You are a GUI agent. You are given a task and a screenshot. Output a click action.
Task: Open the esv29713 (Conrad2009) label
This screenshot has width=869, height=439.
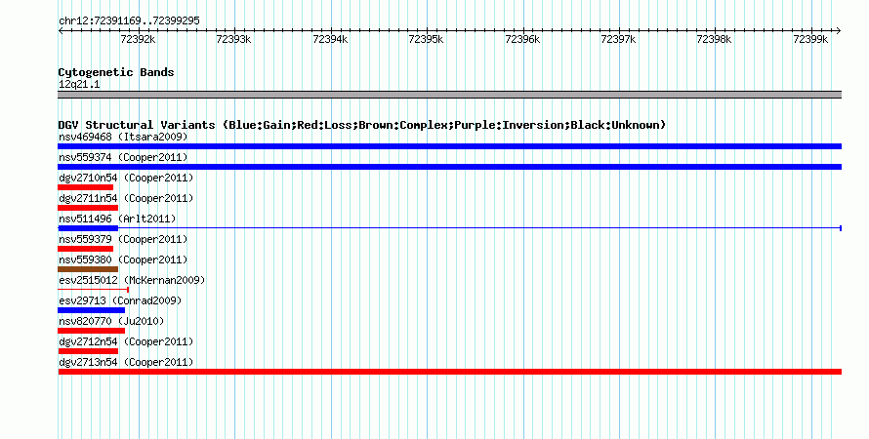120,300
